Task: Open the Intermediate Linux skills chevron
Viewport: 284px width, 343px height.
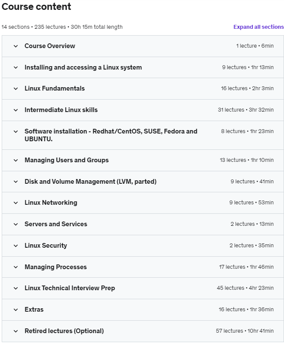Action: click(16, 110)
